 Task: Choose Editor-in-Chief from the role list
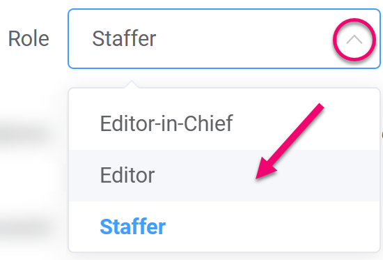[224, 124]
